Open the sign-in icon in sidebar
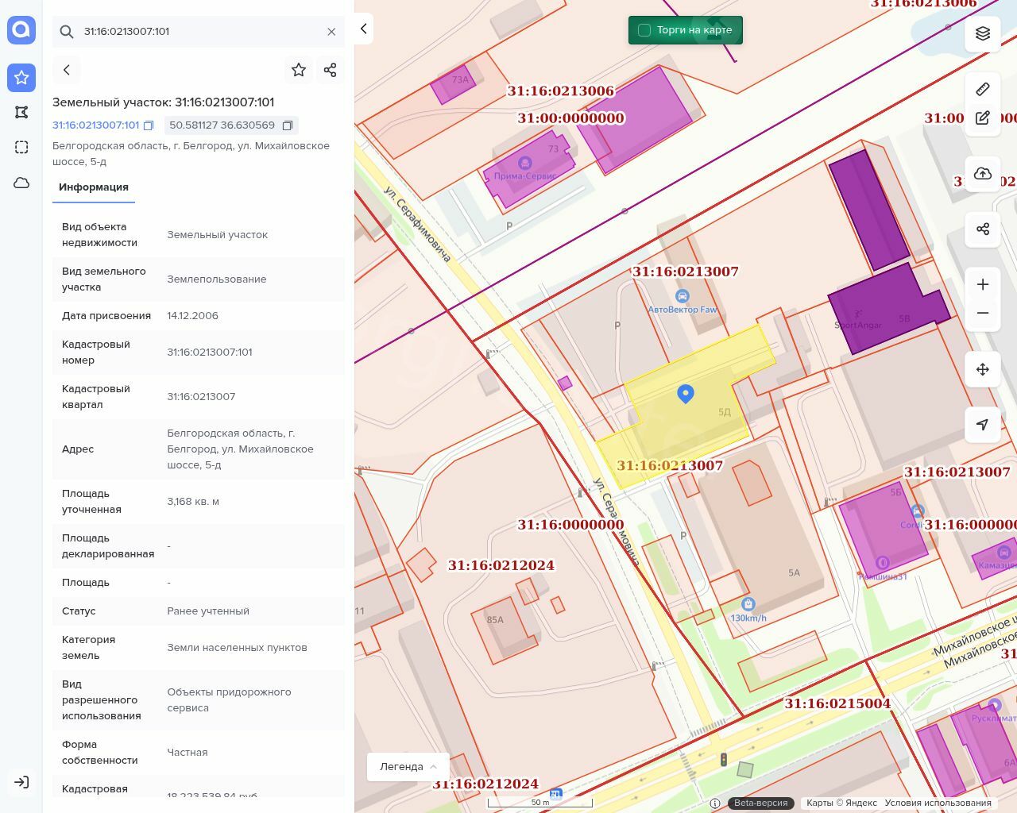Viewport: 1017px width, 813px height. coord(21,782)
